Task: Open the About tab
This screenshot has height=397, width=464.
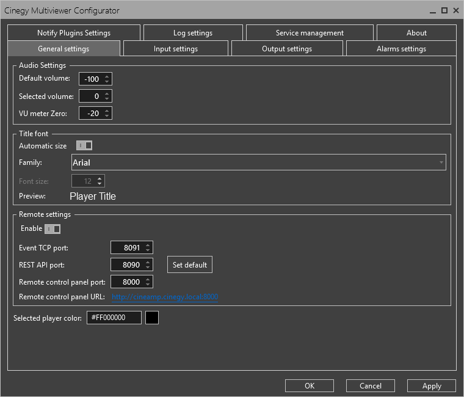Action: (416, 32)
